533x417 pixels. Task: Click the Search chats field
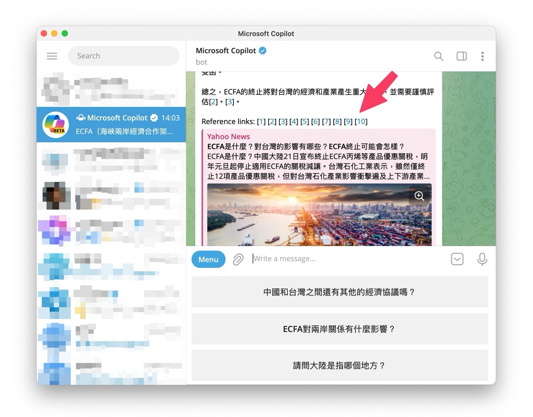click(x=124, y=56)
